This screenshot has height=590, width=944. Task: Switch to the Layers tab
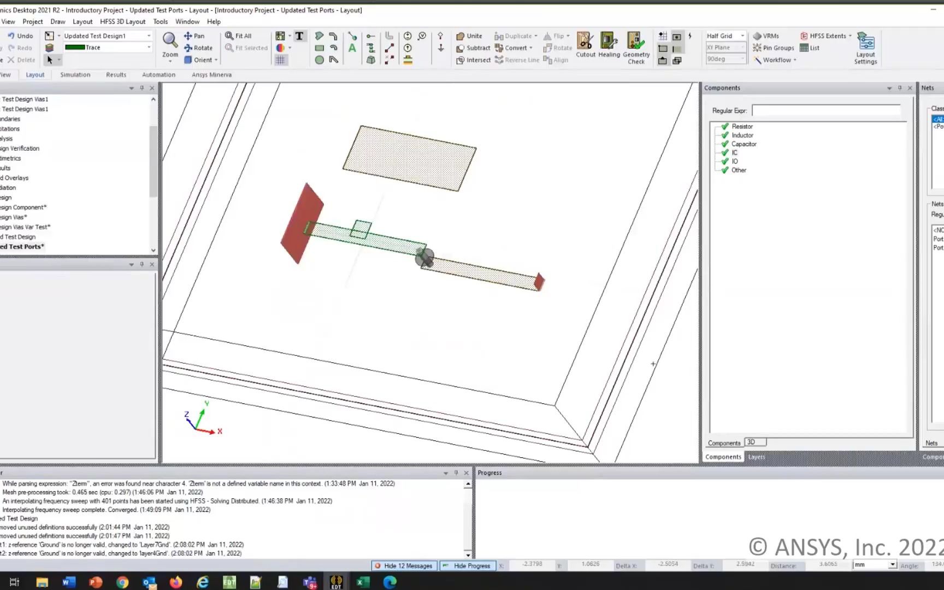(x=756, y=457)
